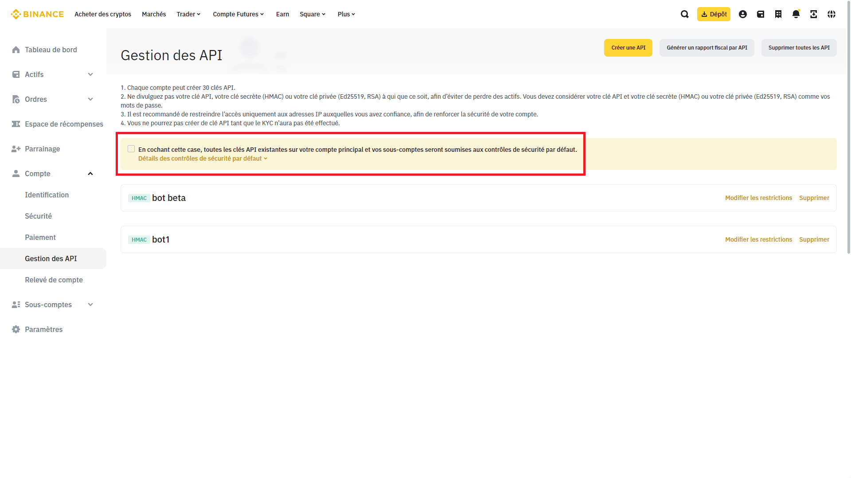This screenshot has width=851, height=478.
Task: Open Paramètres in sidebar
Action: tap(44, 329)
